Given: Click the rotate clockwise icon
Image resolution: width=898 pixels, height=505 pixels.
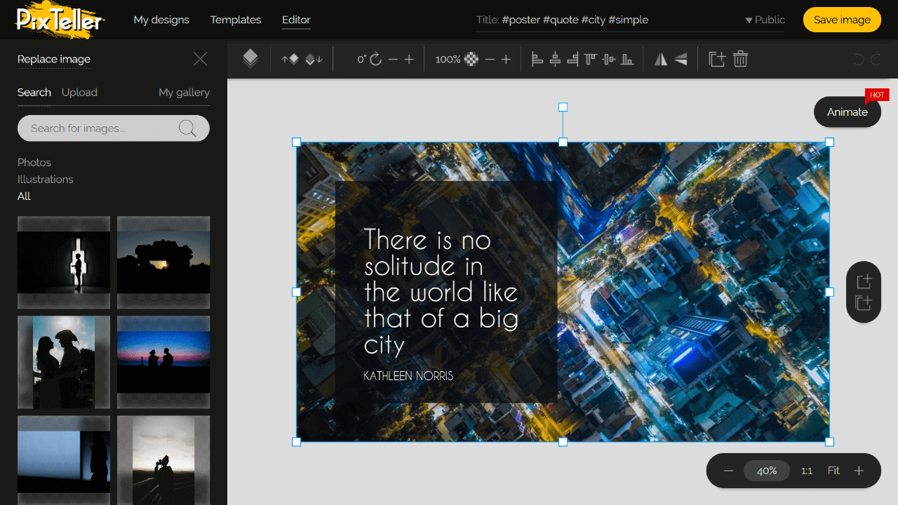Looking at the screenshot, I should pos(375,60).
